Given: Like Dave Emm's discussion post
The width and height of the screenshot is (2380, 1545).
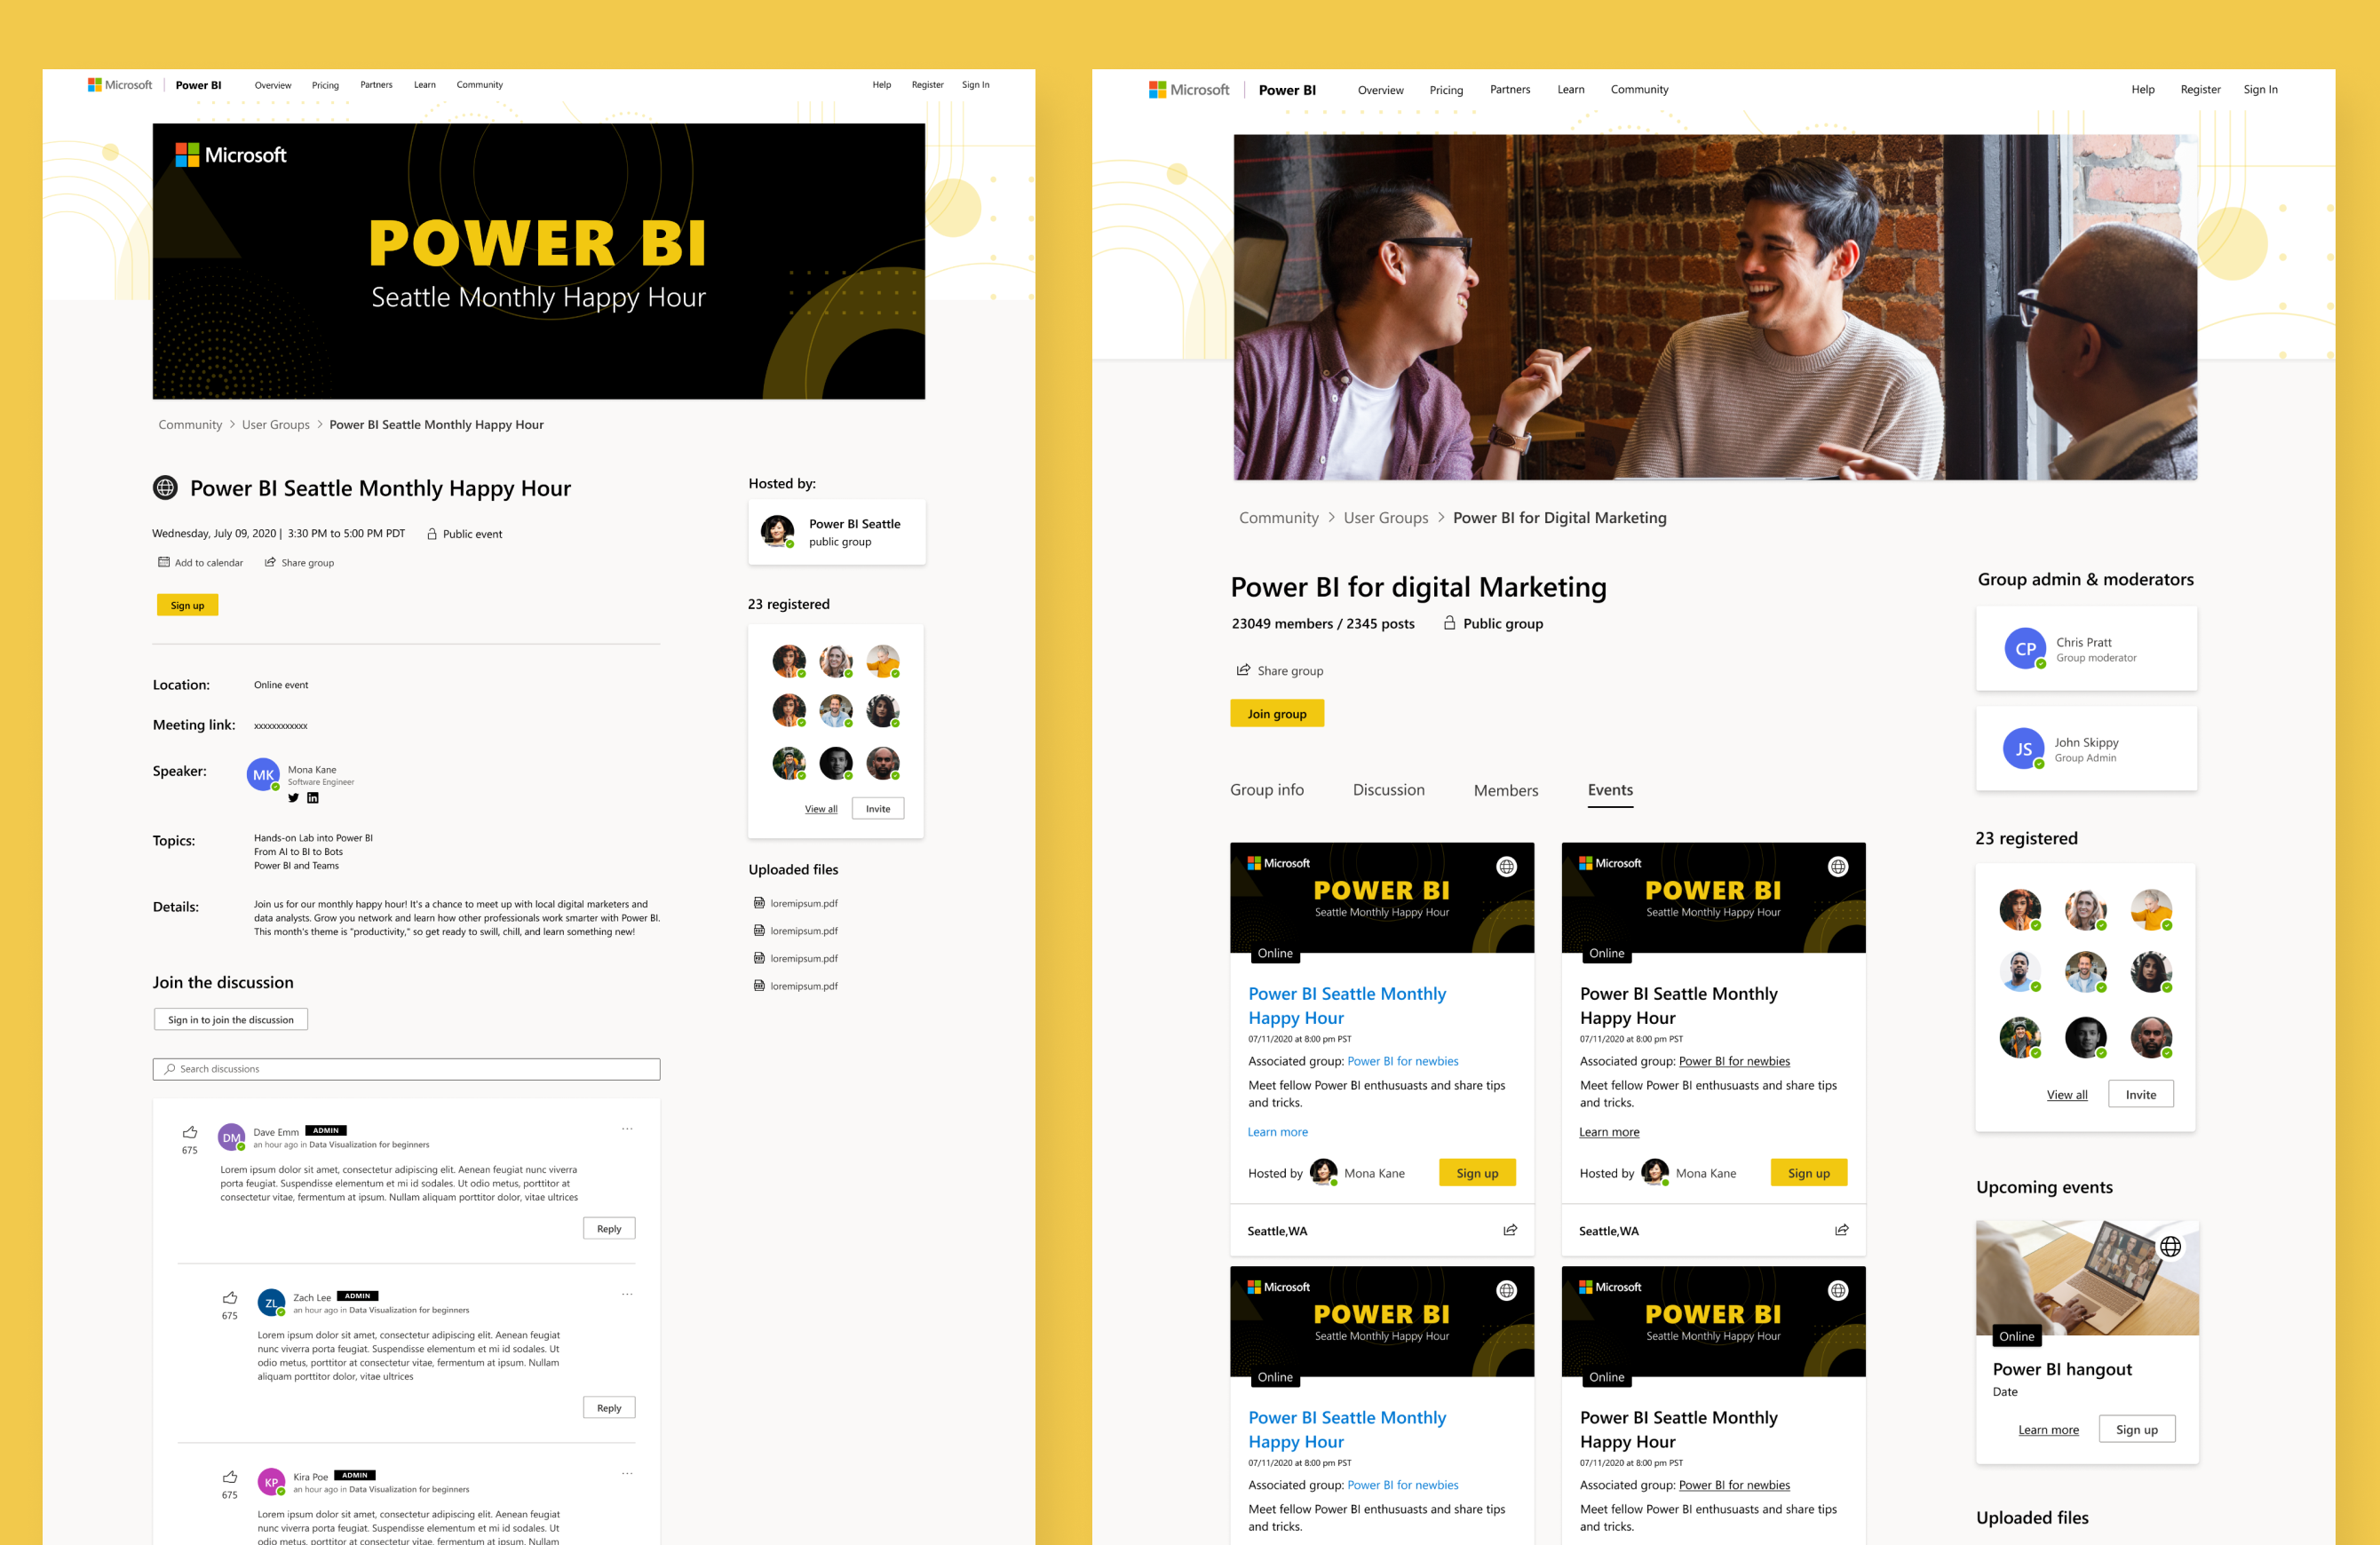Looking at the screenshot, I should [x=190, y=1132].
